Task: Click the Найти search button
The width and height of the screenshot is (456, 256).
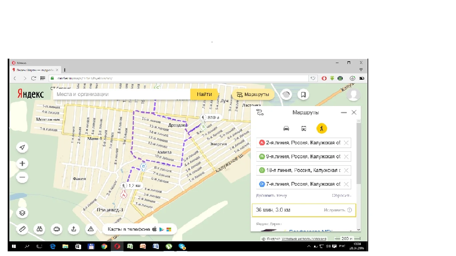Action: (204, 94)
